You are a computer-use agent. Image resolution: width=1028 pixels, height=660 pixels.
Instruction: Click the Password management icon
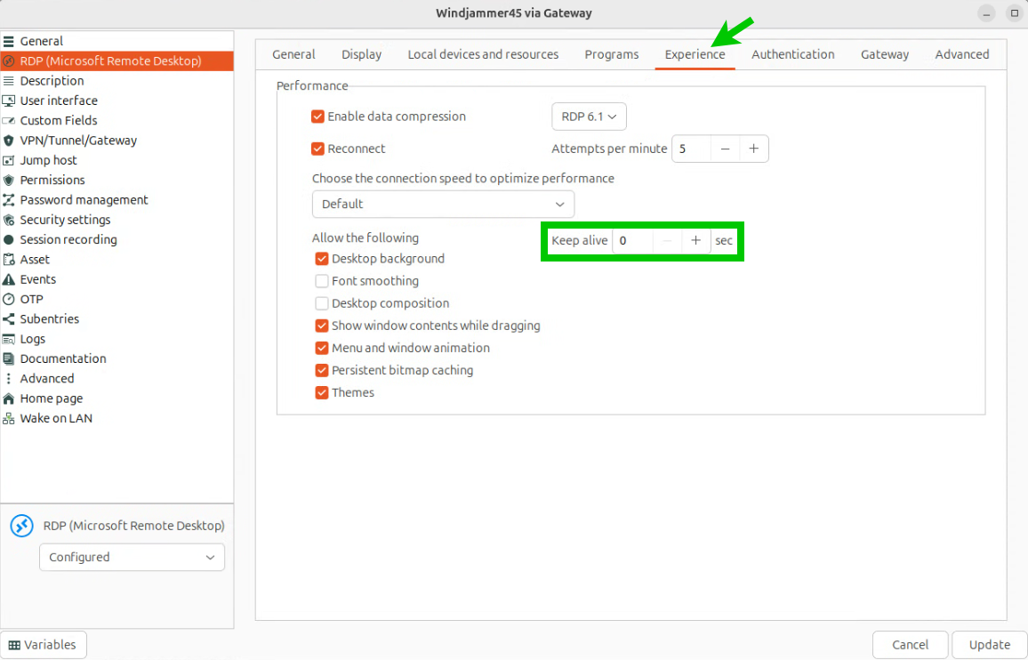[x=9, y=200]
